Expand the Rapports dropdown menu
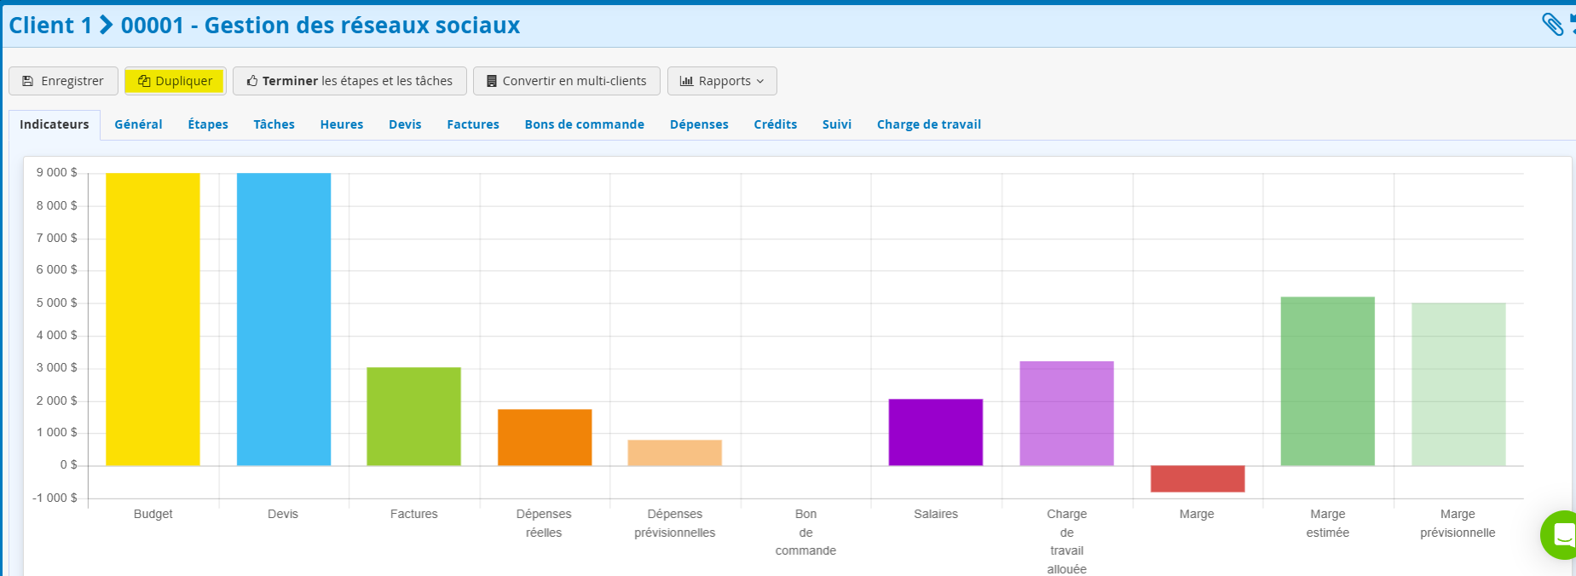 pos(721,81)
